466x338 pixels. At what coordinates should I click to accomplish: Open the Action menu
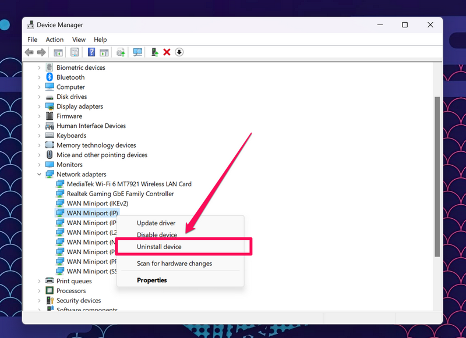coord(55,40)
